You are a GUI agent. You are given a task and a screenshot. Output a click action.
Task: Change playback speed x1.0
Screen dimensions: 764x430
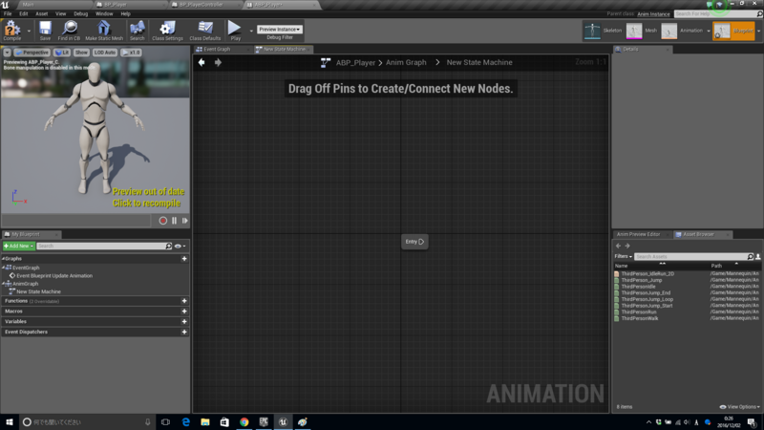pyautogui.click(x=131, y=53)
